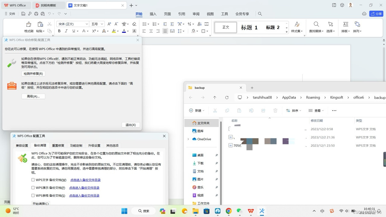The height and width of the screenshot is (217, 386).
Task: Center align text in the ribbon
Action: click(151, 31)
